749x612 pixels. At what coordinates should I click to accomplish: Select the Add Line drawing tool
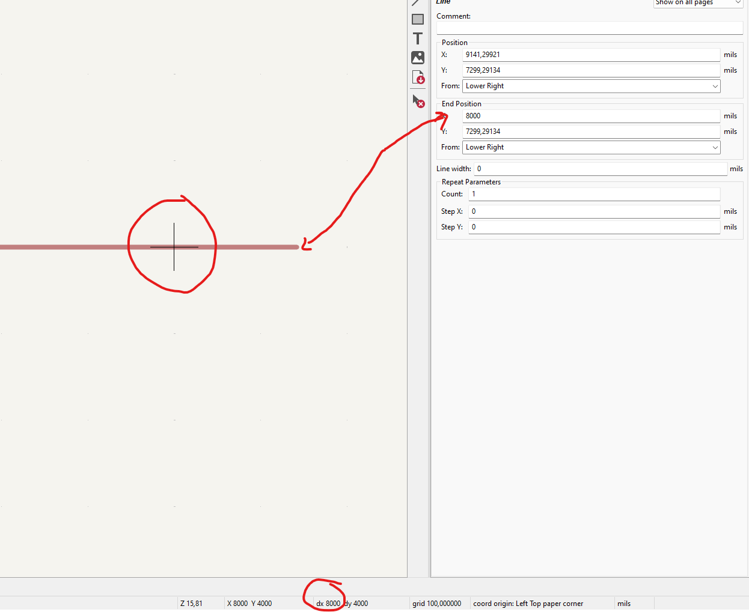417,3
